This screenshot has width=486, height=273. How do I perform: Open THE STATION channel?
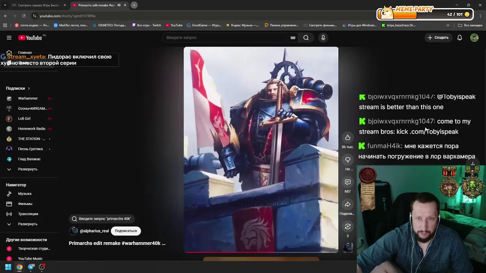pos(32,139)
